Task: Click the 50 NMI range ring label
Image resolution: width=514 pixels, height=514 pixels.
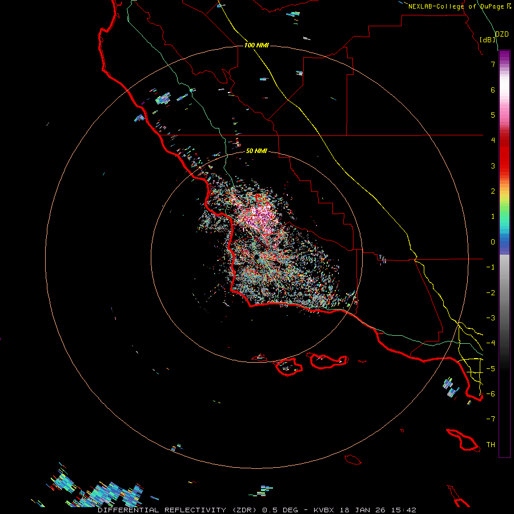Action: coord(256,151)
